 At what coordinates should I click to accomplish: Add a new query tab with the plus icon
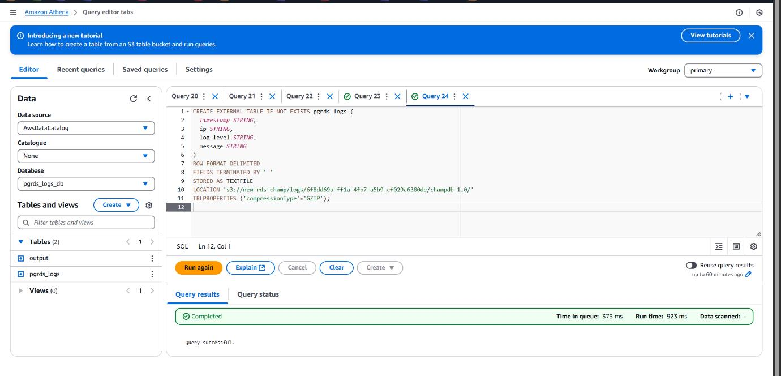point(731,96)
